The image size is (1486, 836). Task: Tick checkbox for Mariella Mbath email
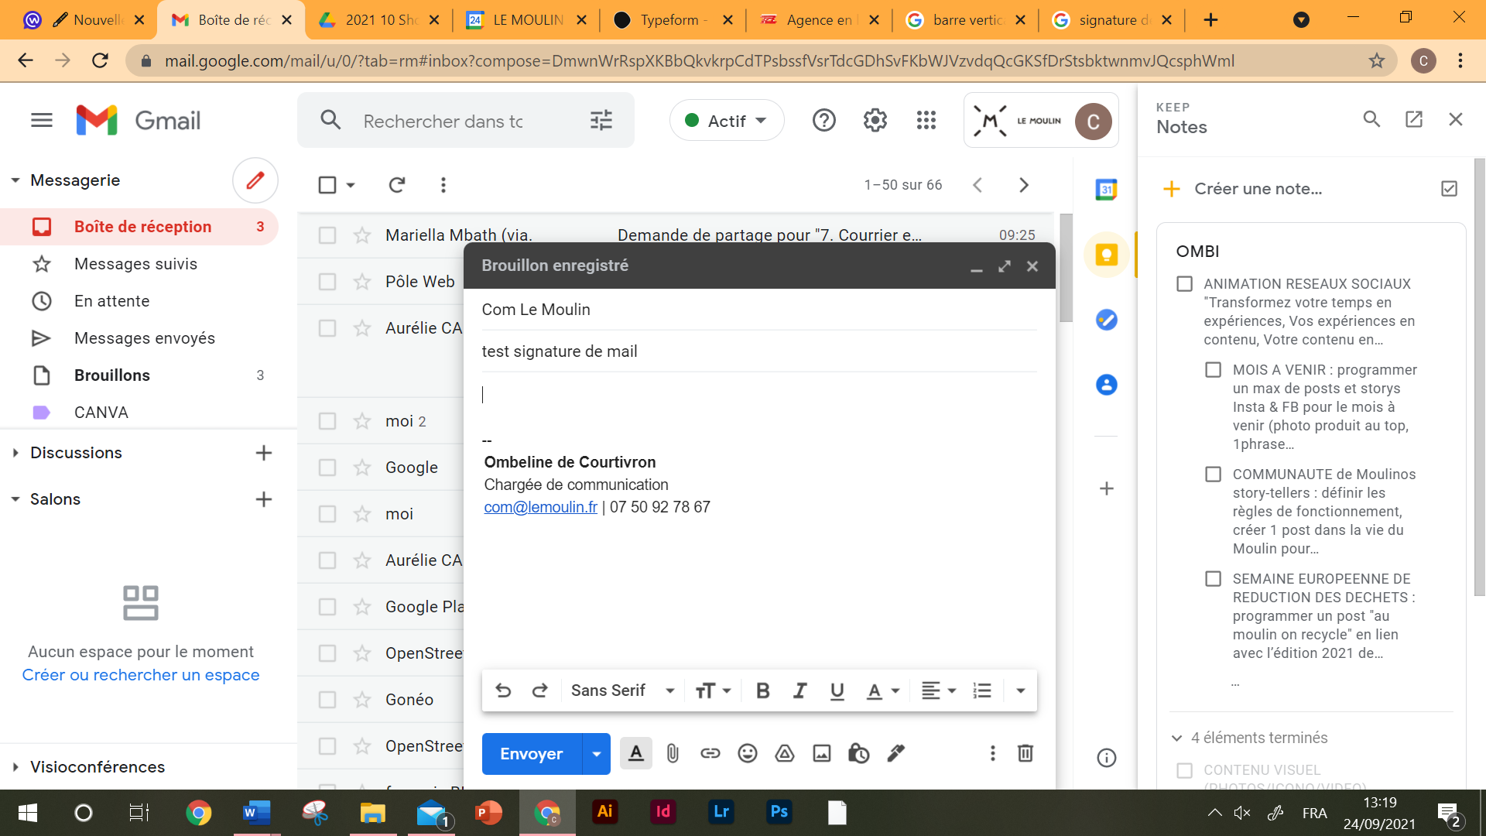(327, 235)
